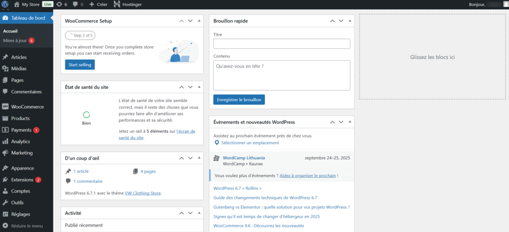Click the home icon next to My Store
The image size is (509, 232).
tap(17, 4)
